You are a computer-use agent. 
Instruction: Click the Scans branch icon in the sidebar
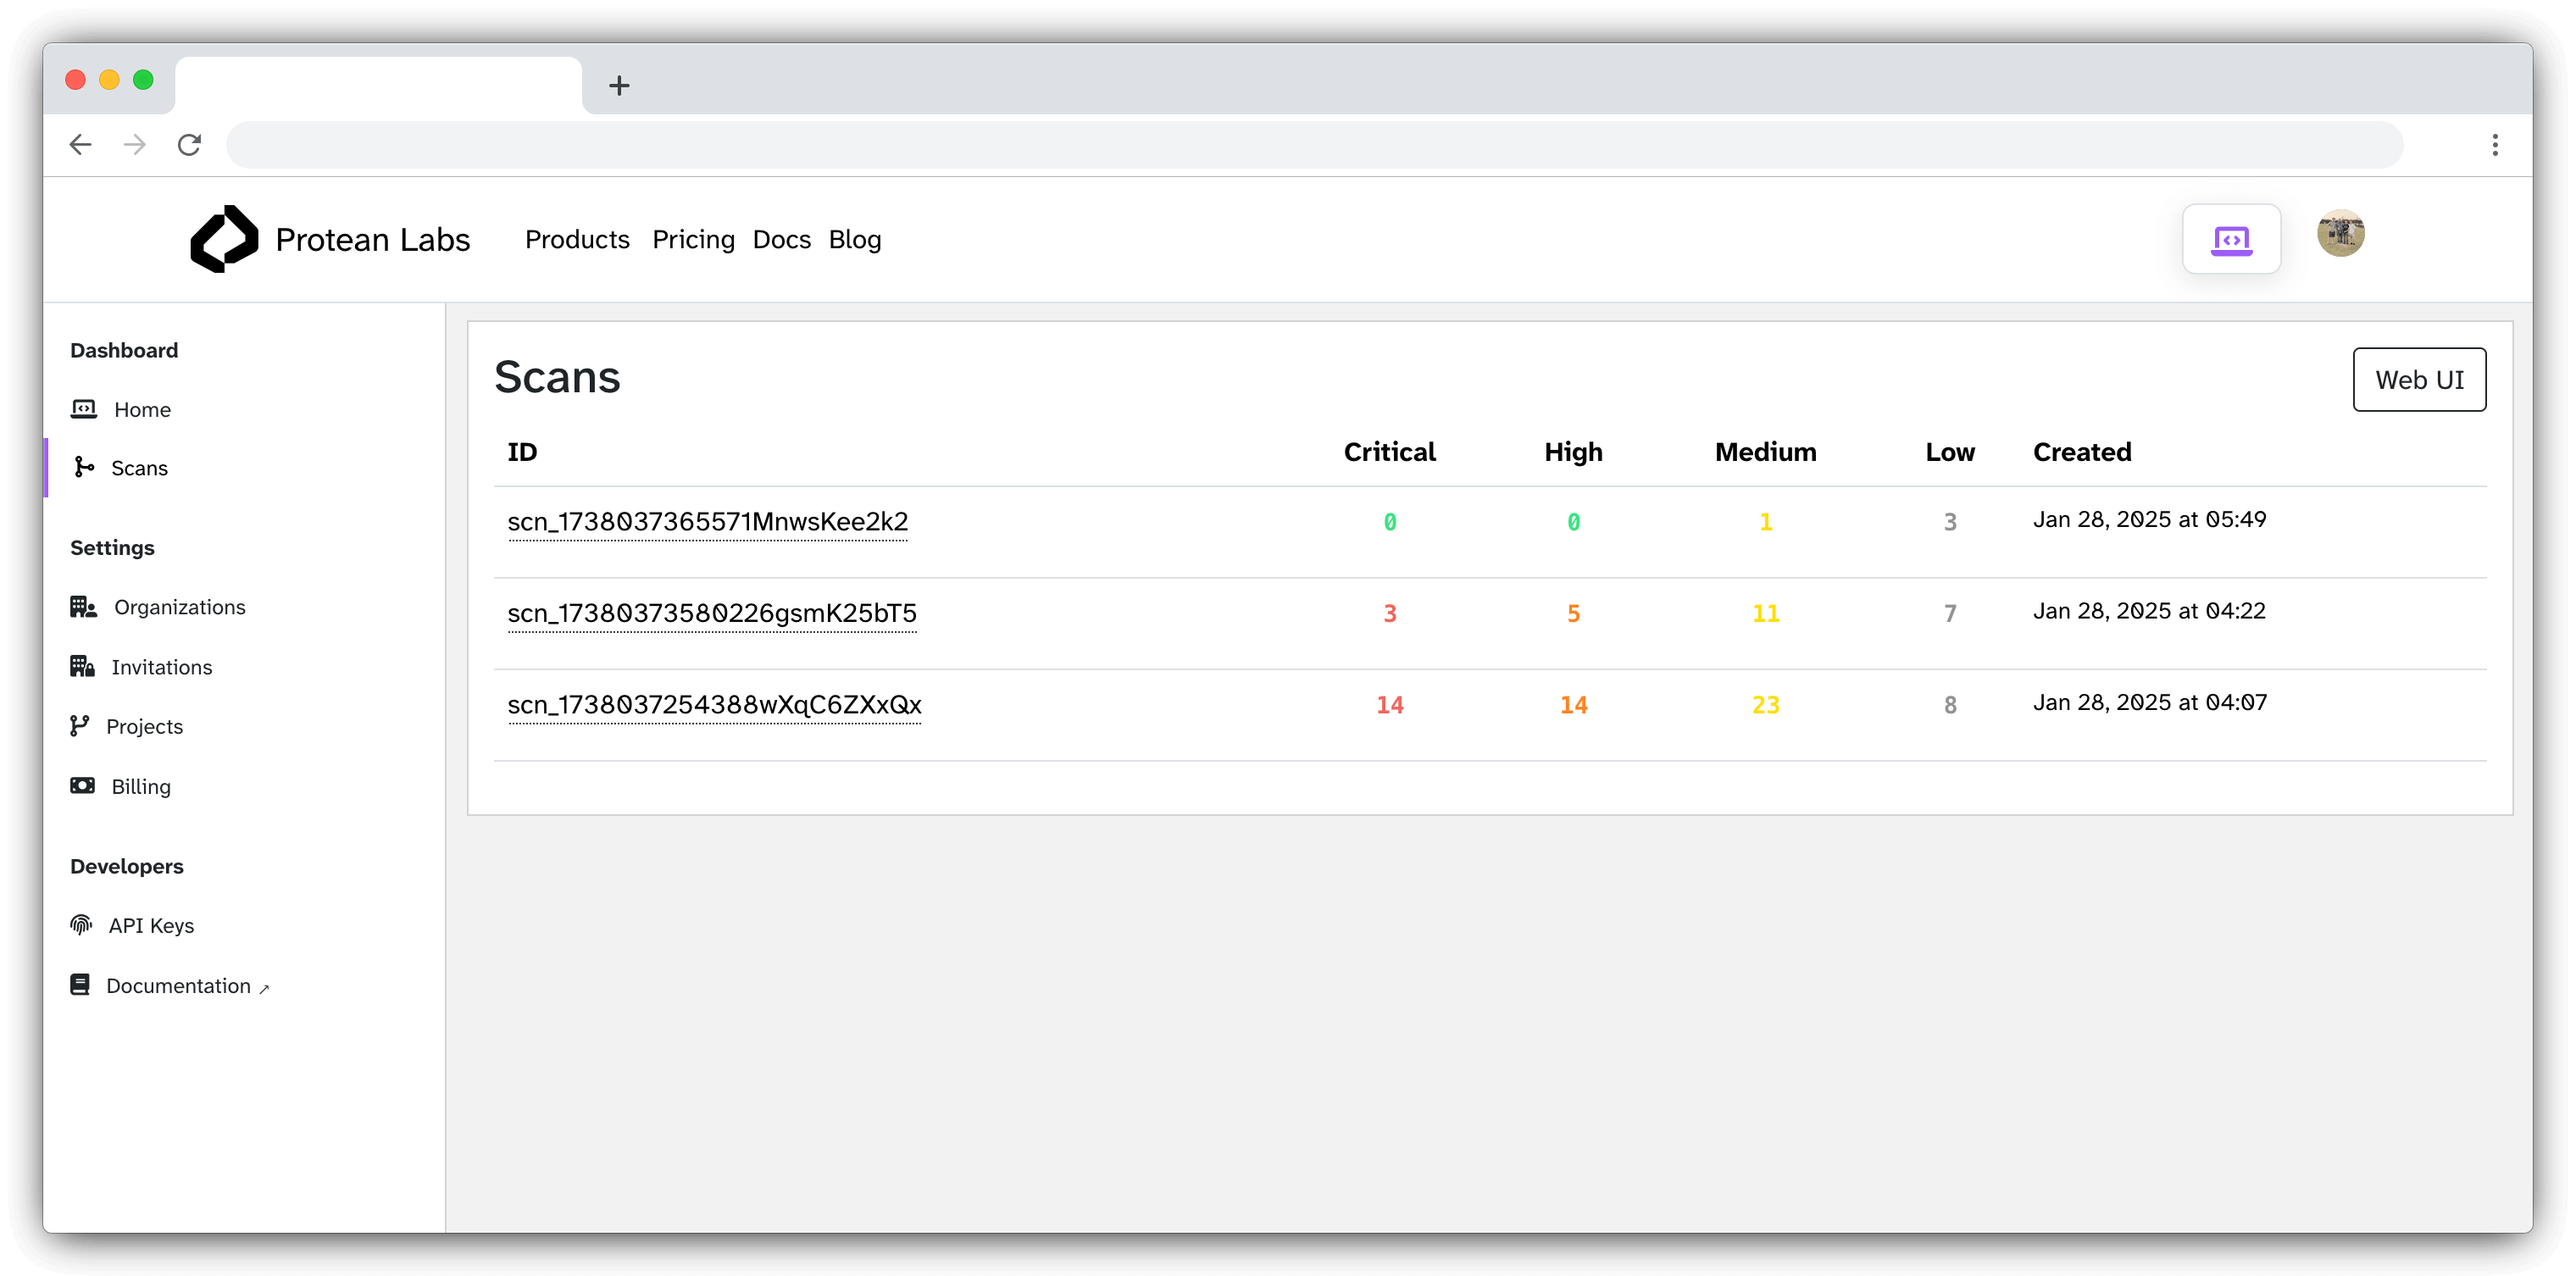pos(84,467)
